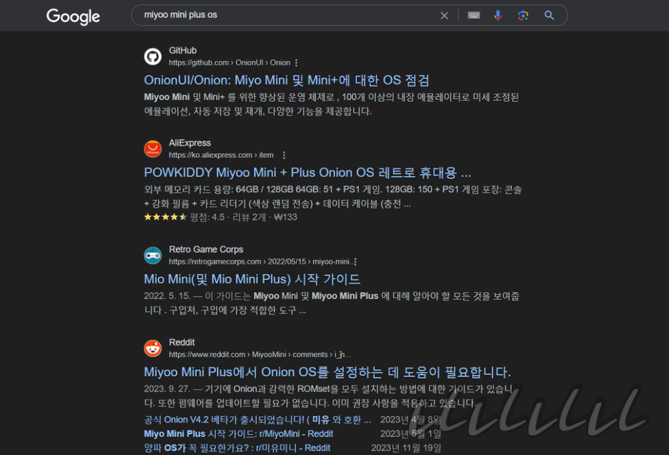
Task: Open more options for AliExpress result
Action: point(284,155)
